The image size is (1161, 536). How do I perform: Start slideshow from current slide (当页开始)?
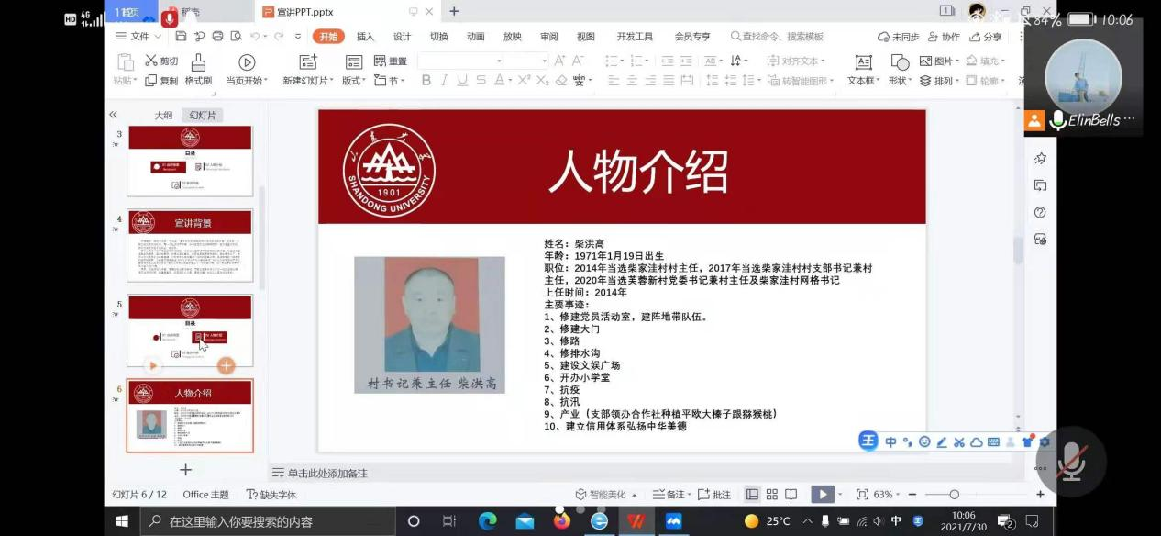point(247,62)
